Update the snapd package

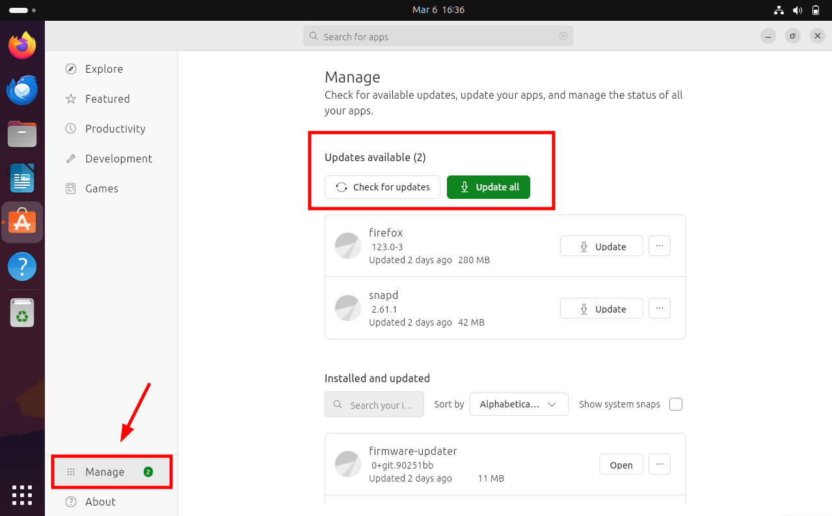tap(601, 309)
